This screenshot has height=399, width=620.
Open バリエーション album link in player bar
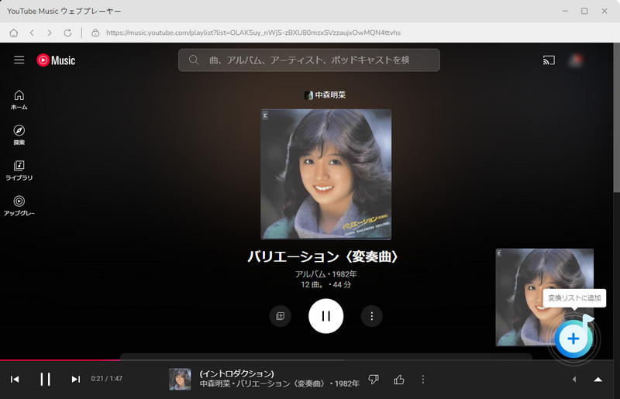[282, 384]
